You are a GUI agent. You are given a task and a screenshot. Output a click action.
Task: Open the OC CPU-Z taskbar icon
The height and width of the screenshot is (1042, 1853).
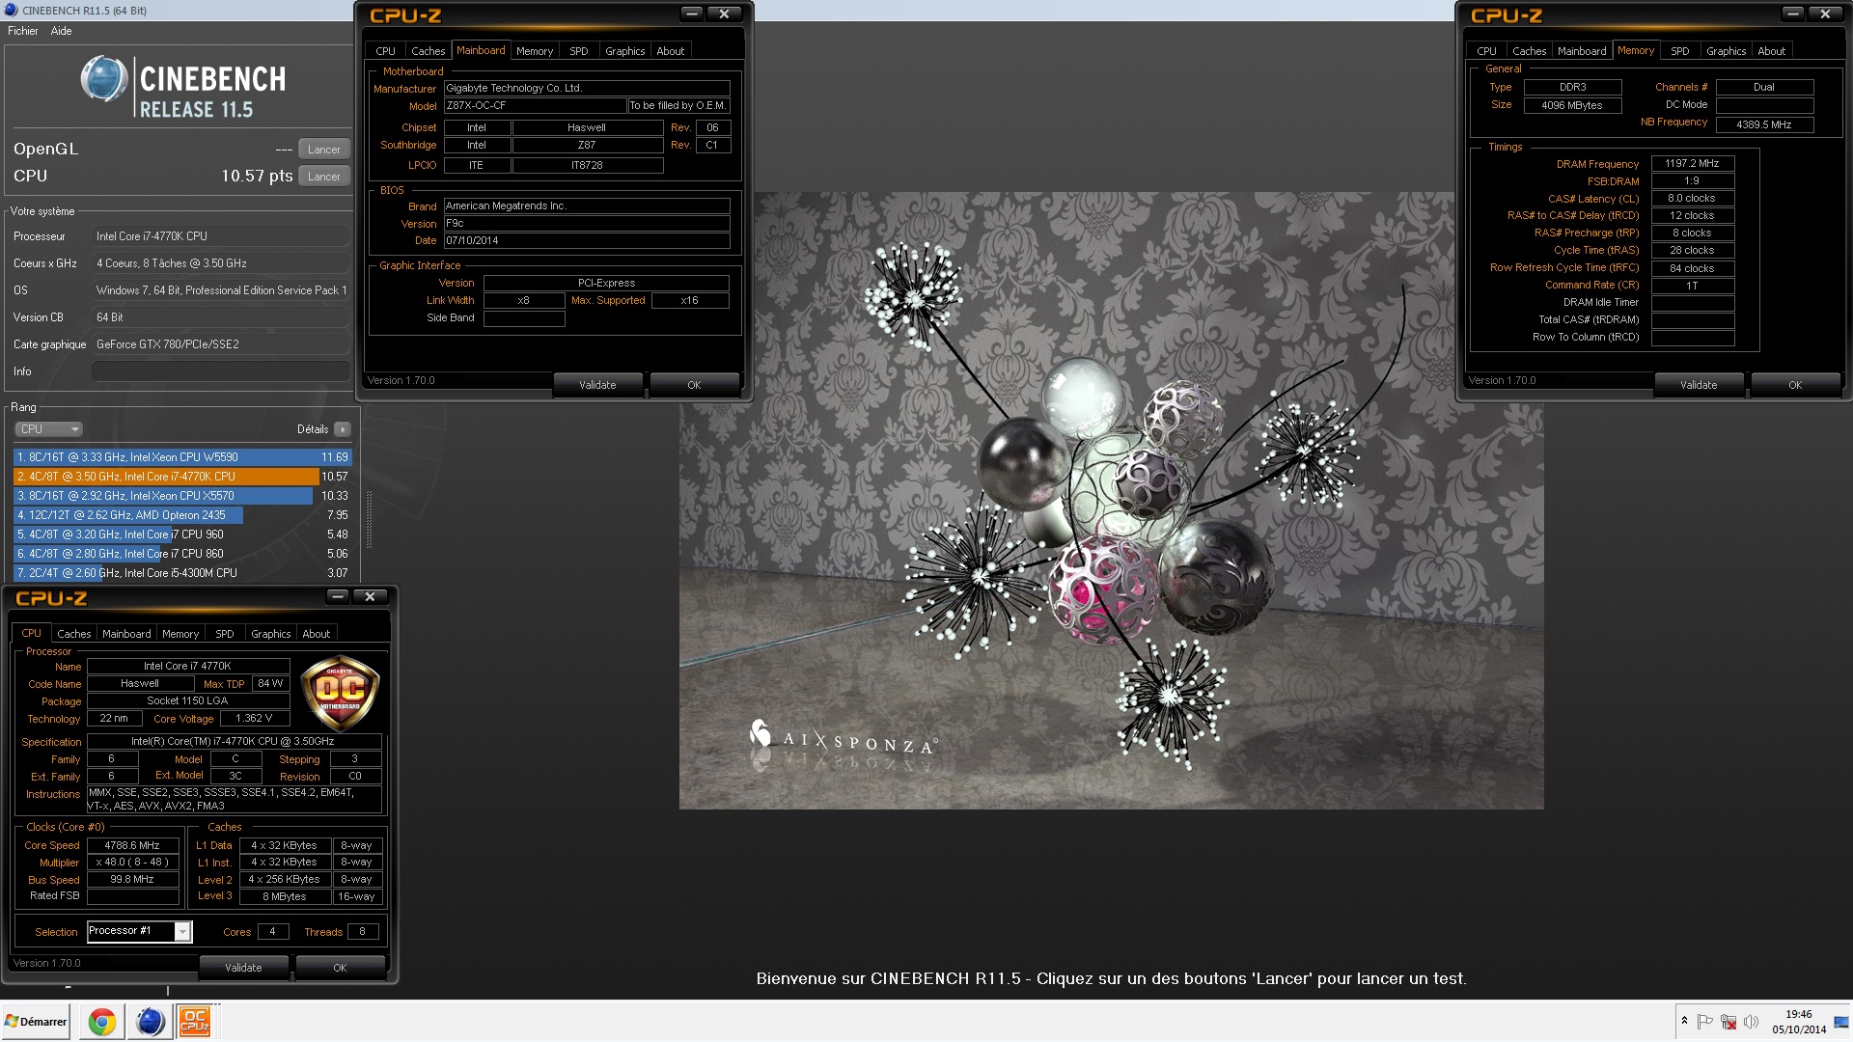(195, 1022)
